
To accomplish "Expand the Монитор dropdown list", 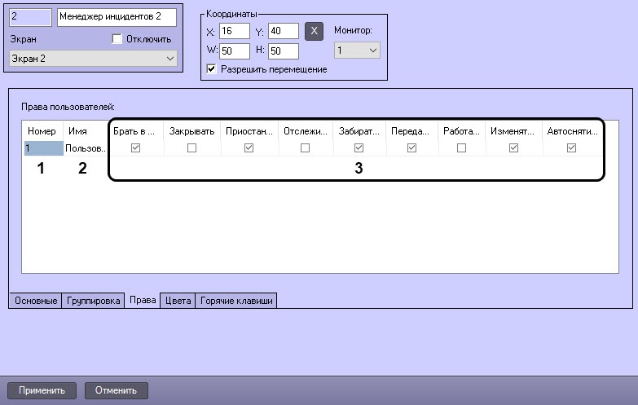I will click(x=357, y=50).
